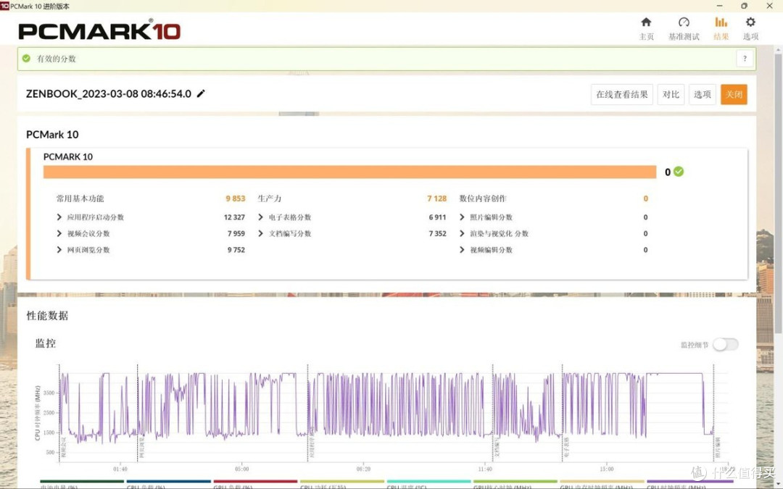
Task: Open the 基准测试 benchmark gauge icon
Action: [x=684, y=22]
